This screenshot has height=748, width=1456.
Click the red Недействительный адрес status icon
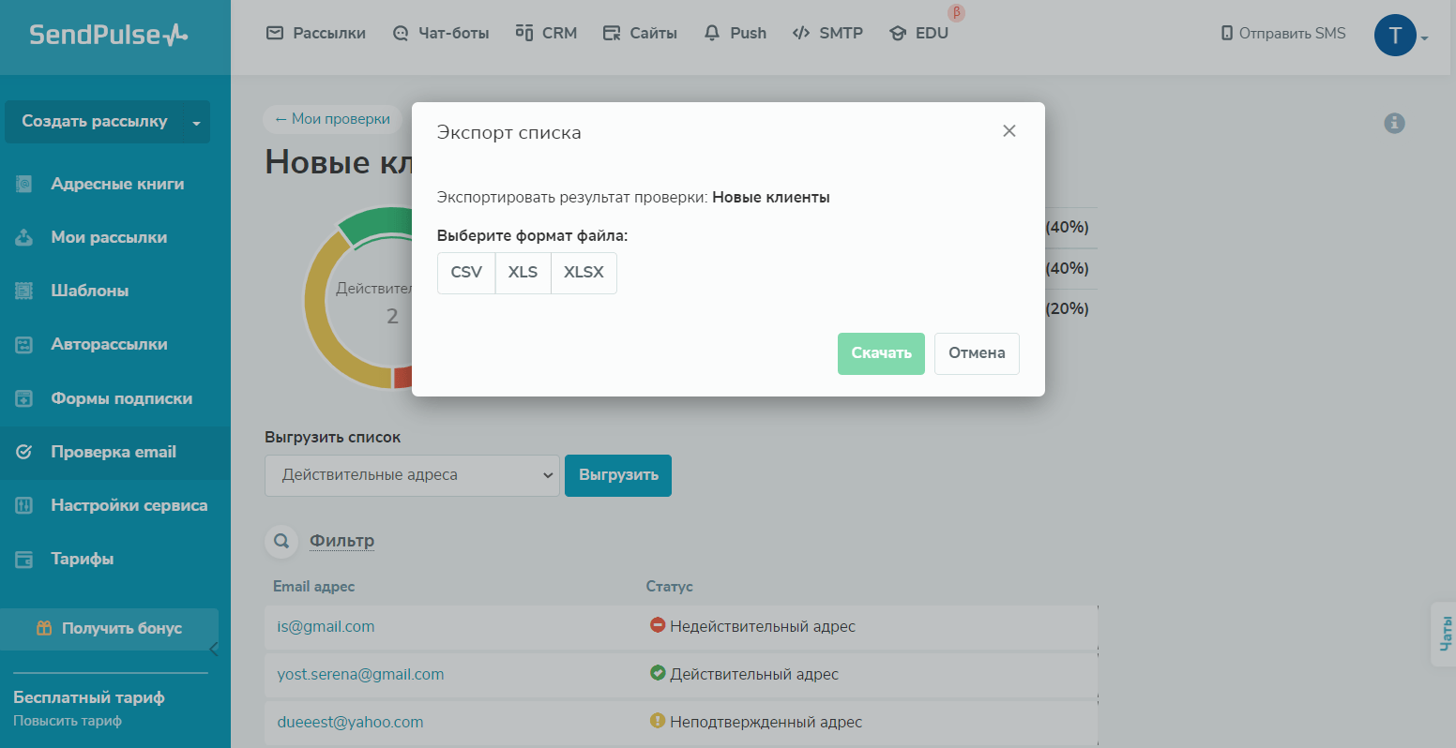[658, 624]
